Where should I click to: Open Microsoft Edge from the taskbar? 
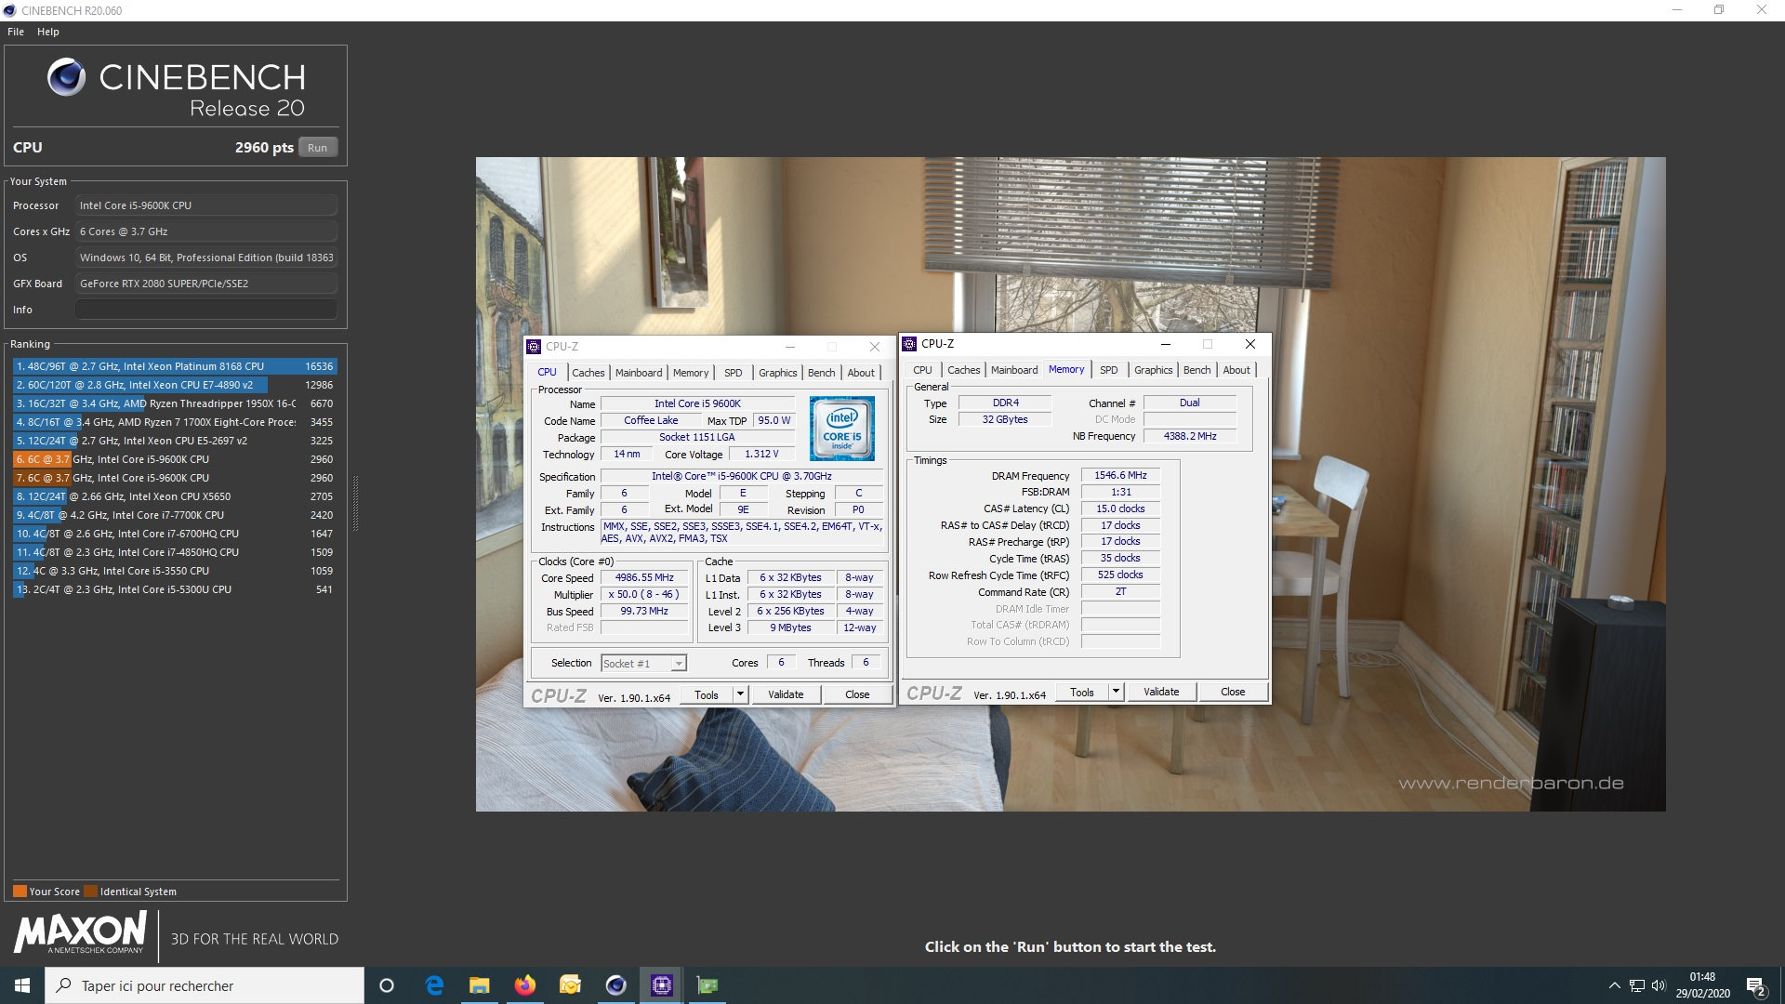pos(434,985)
